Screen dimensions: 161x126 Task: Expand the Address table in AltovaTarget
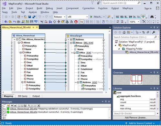point(71,40)
